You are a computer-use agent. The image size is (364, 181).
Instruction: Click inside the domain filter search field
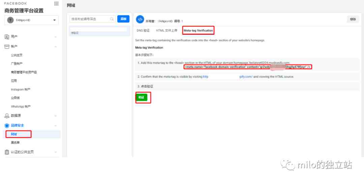(x=92, y=19)
